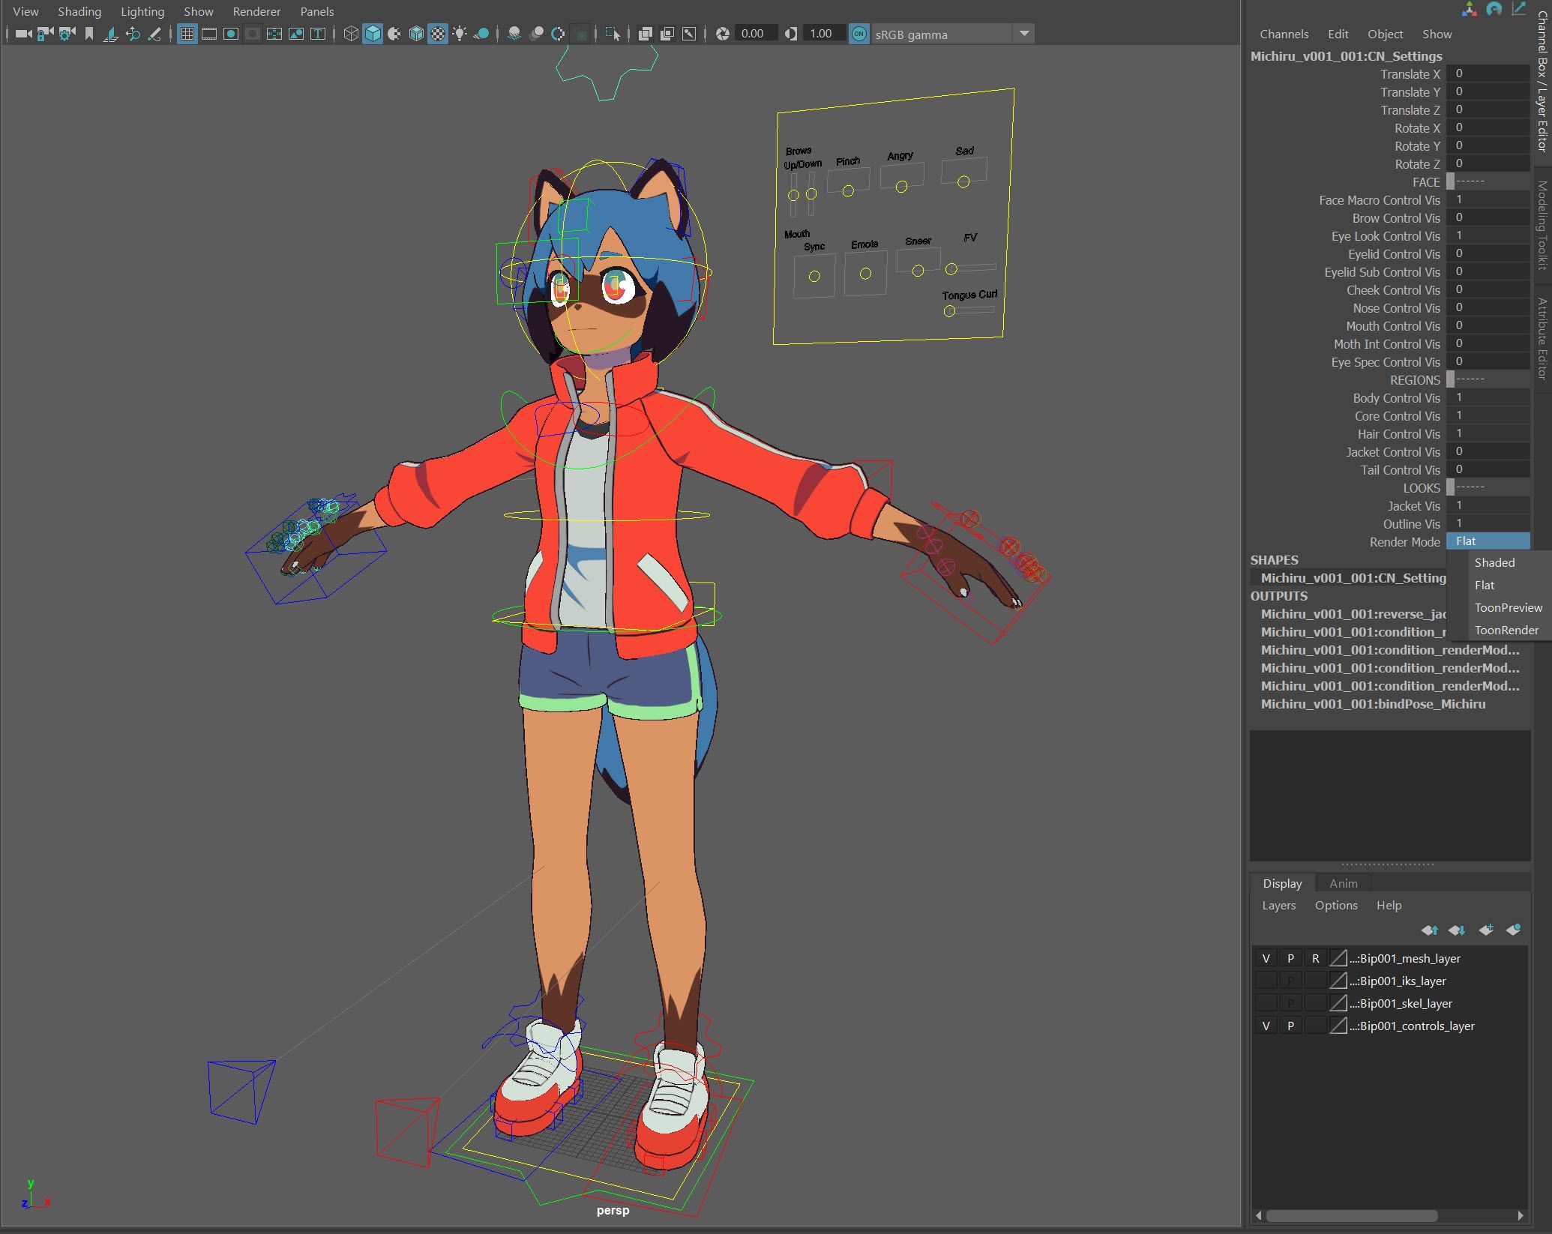Toggle the Gate Mask icon
This screenshot has height=1234, width=1552.
(253, 34)
